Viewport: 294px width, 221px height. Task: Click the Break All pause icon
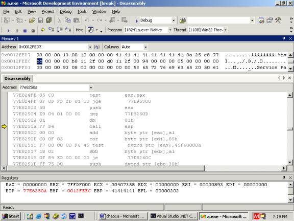coord(17,31)
